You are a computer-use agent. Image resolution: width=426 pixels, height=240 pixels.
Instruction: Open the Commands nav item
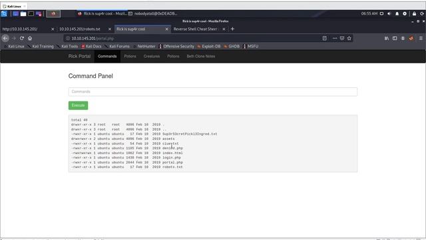click(x=107, y=56)
